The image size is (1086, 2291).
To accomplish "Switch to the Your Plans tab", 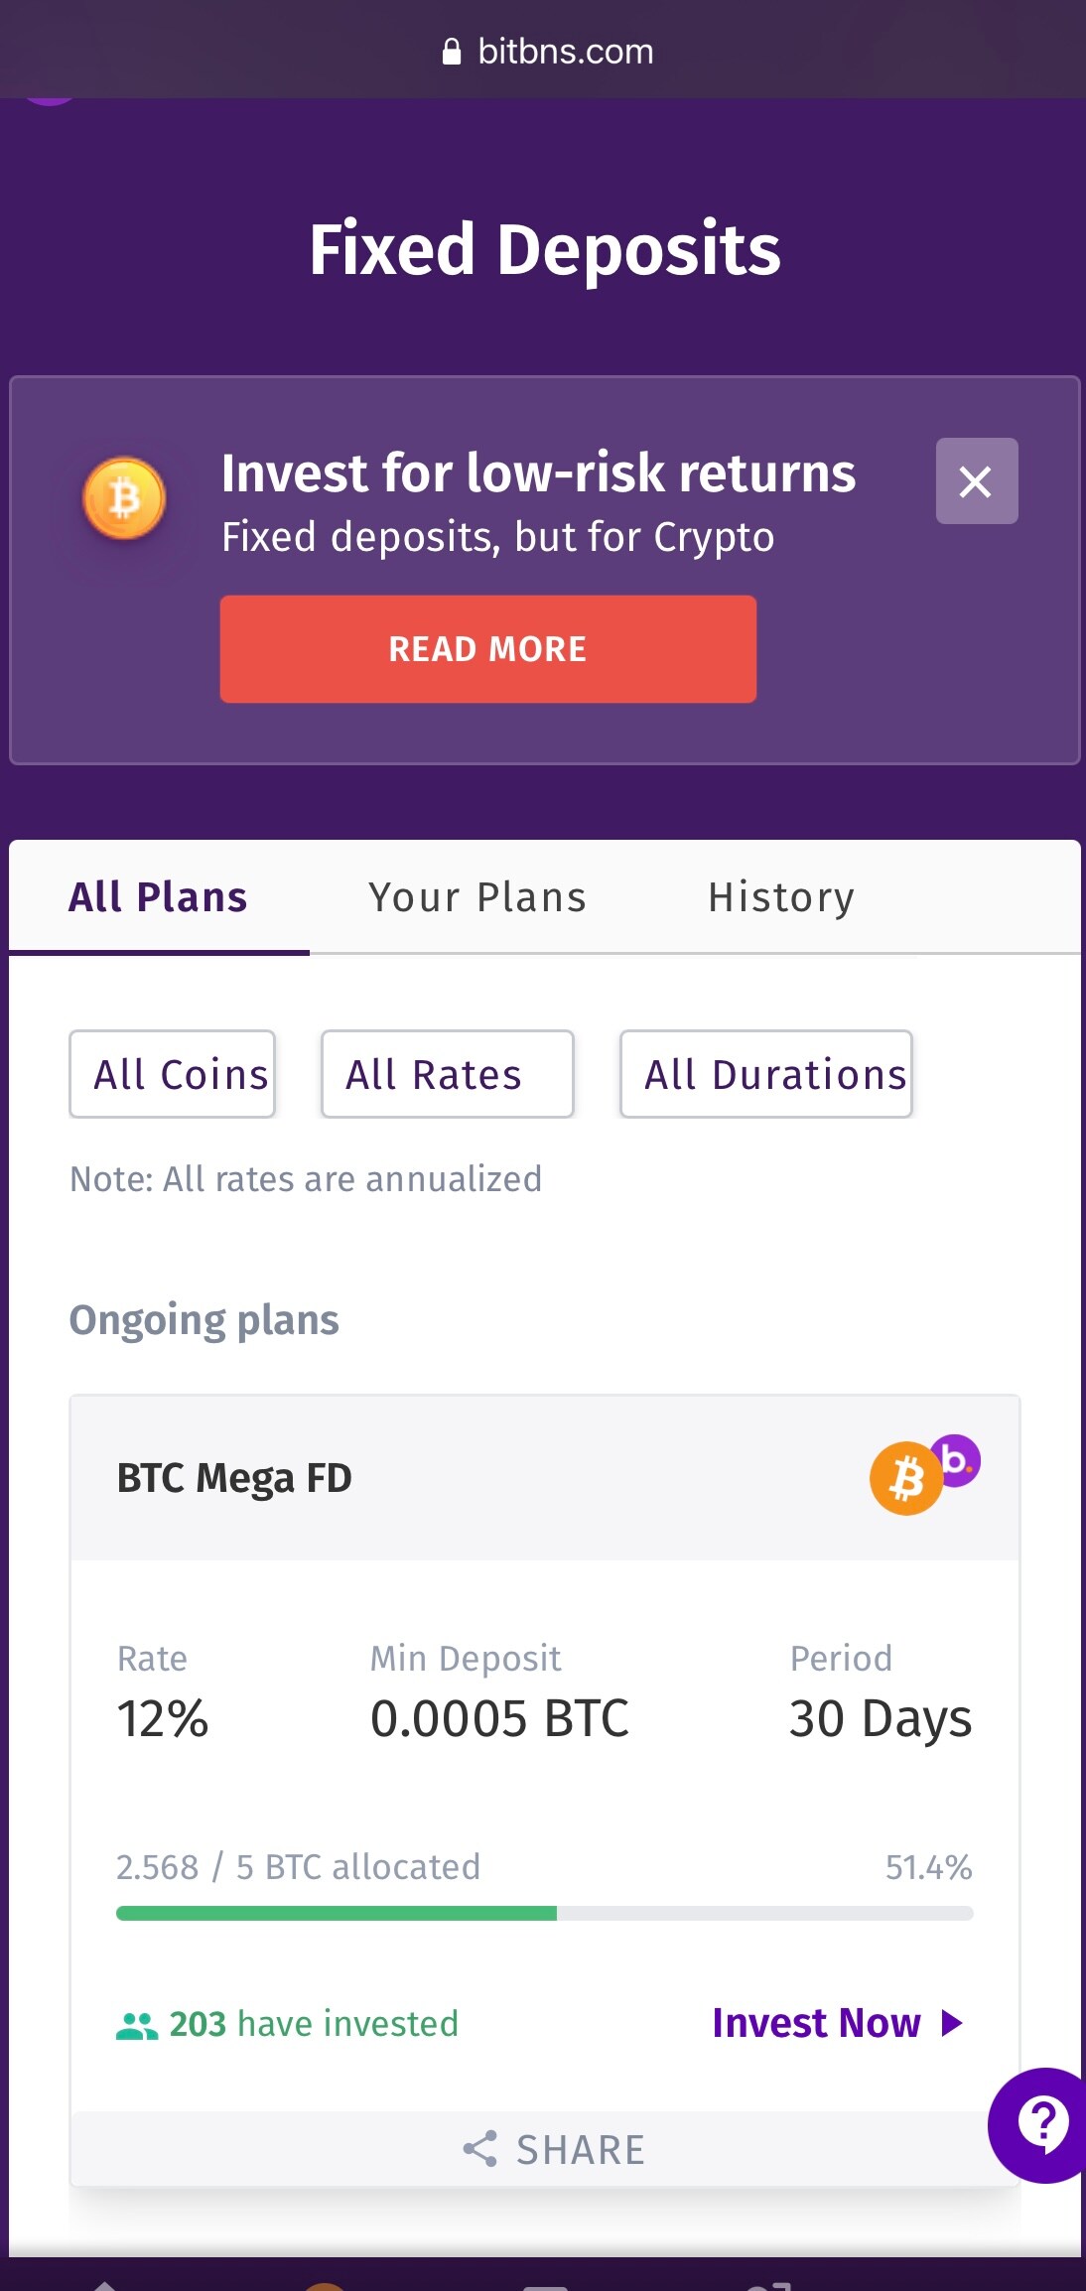I will pos(477,897).
